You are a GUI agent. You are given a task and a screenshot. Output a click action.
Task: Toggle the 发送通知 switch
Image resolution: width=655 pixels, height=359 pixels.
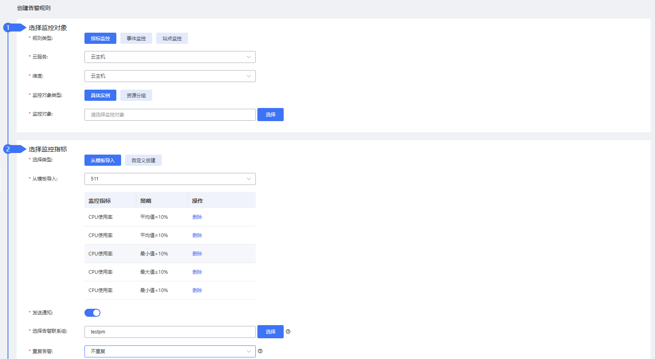tap(92, 313)
